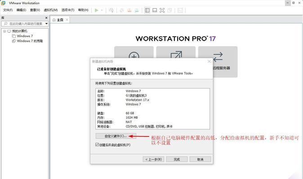This screenshot has height=179, width=303.
Task: Open the library search filter dropdown arrow
Action: (x=47, y=23)
